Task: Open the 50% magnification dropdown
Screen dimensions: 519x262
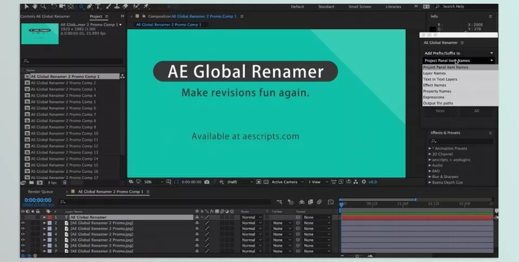Action: coord(154,182)
